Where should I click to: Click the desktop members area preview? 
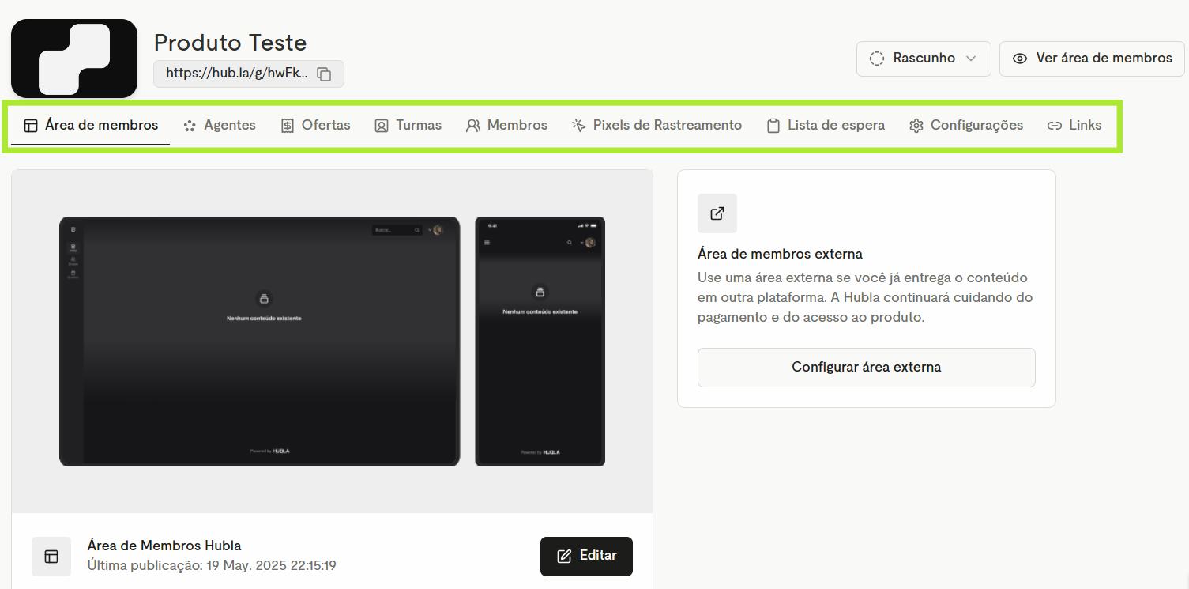point(259,342)
